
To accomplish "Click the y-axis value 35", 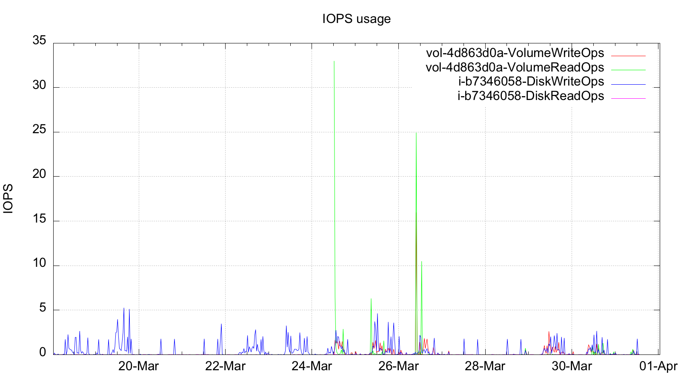I will pyautogui.click(x=39, y=41).
